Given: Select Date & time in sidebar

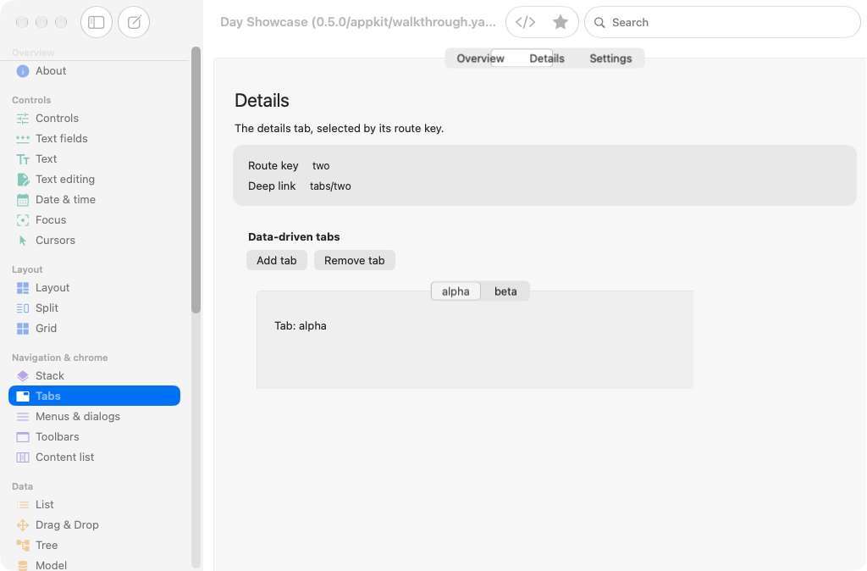Looking at the screenshot, I should [95, 200].
